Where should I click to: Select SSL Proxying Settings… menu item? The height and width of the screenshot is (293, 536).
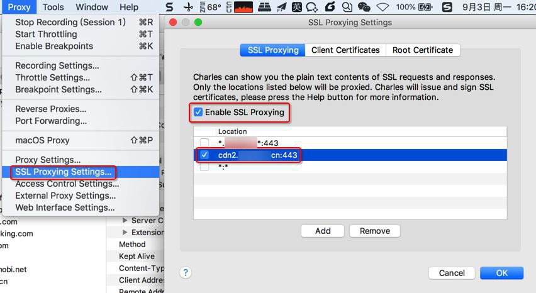[81, 172]
